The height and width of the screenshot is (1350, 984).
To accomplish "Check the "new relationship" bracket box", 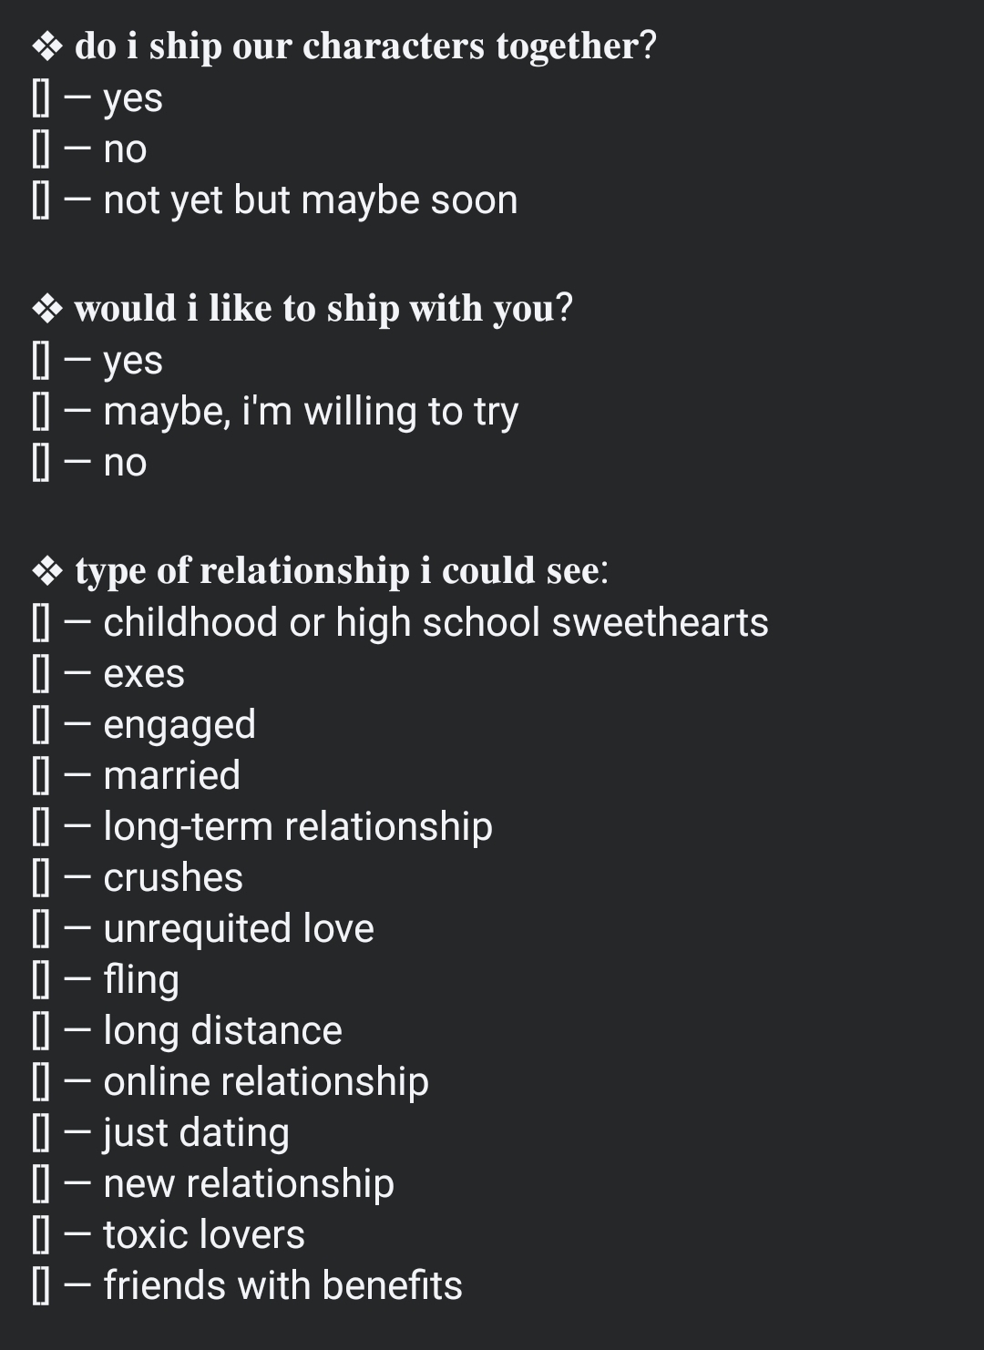I will pos(41,1185).
